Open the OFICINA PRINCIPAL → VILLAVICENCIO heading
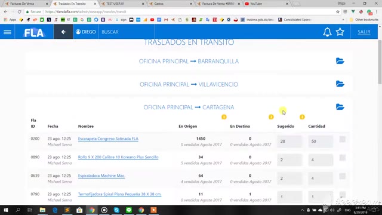The width and height of the screenshot is (382, 215). [189, 84]
